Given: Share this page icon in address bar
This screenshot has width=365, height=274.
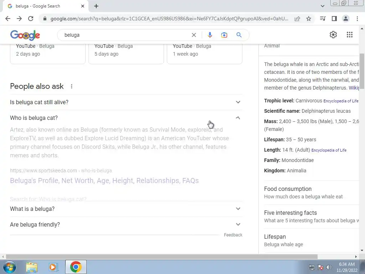Looking at the screenshot, I should tap(297, 19).
